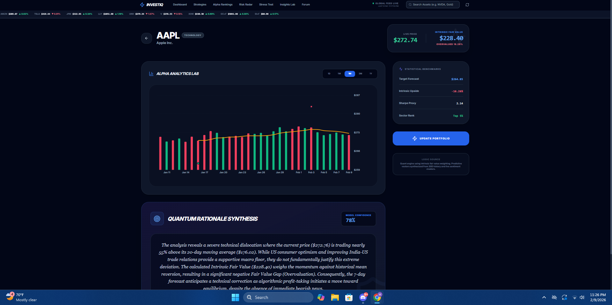Click the Windows taskbar Search box
This screenshot has width=612, height=305.
(278, 297)
